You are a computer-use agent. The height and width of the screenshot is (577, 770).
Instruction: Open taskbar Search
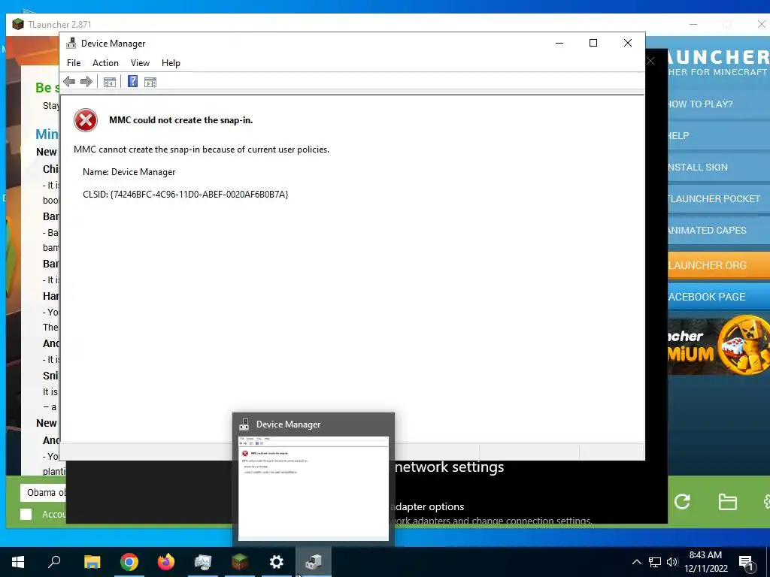54,562
